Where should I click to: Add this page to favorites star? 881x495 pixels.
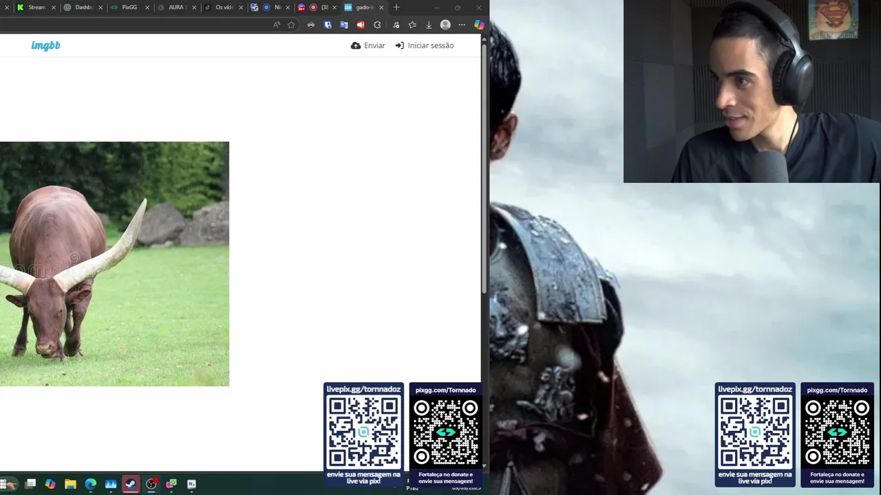click(291, 25)
